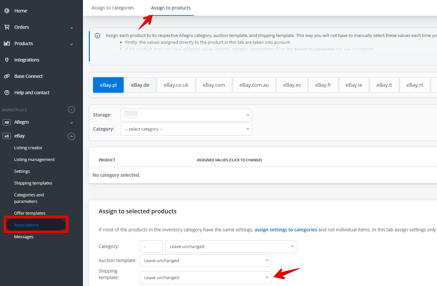The image size is (437, 286).
Task: Select the eBay.co.uk site button
Action: pyautogui.click(x=176, y=85)
